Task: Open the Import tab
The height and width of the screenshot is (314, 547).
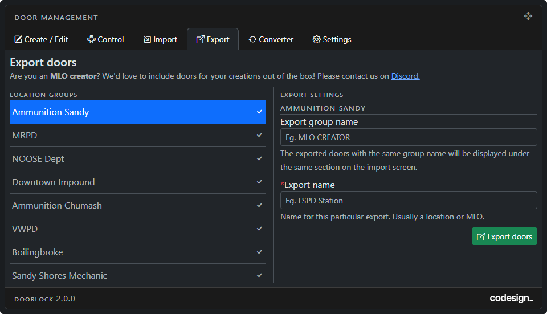Action: (x=160, y=39)
